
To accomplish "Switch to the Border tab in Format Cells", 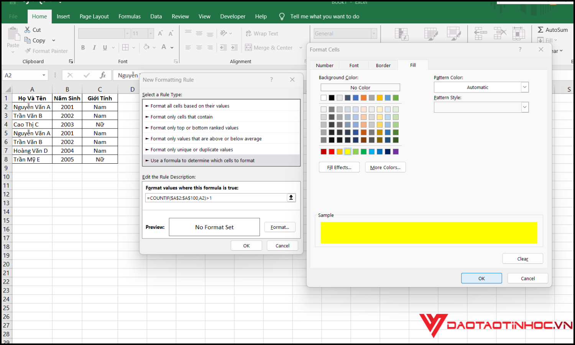I will 383,66.
